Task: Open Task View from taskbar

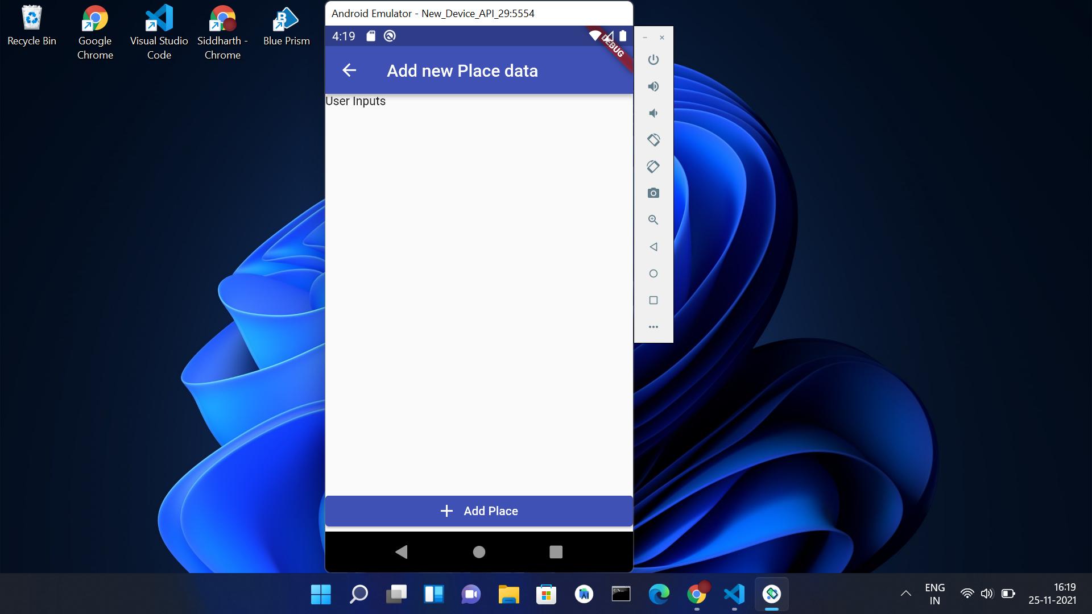Action: point(396,595)
